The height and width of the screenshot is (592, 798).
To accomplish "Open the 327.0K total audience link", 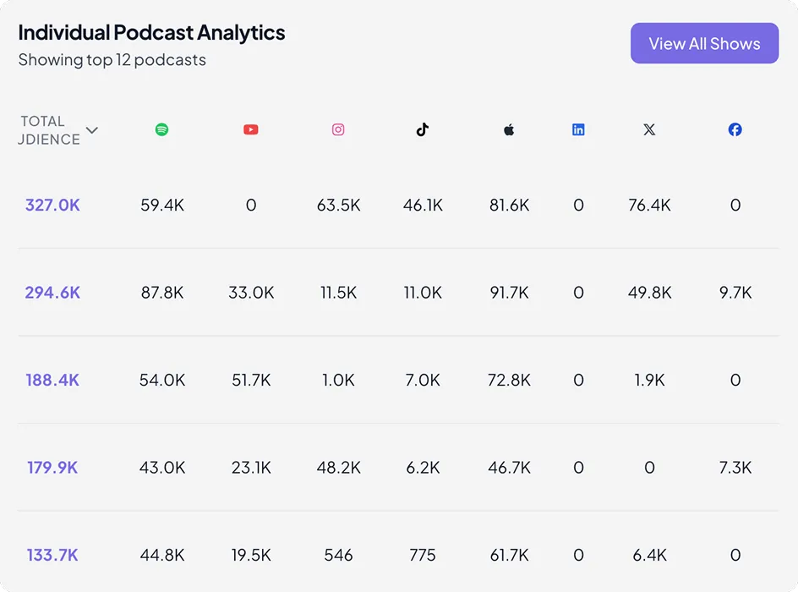I will click(x=52, y=205).
